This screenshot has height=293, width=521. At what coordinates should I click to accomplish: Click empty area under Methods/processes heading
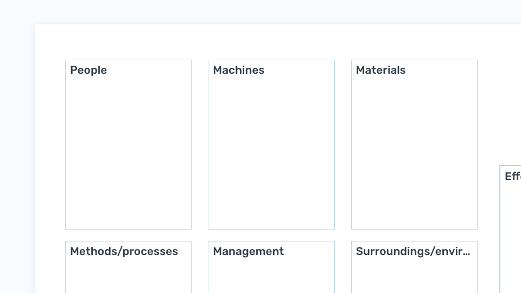coord(128,277)
